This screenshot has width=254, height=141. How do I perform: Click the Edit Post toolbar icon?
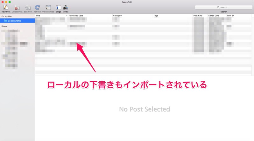pos(28,7)
